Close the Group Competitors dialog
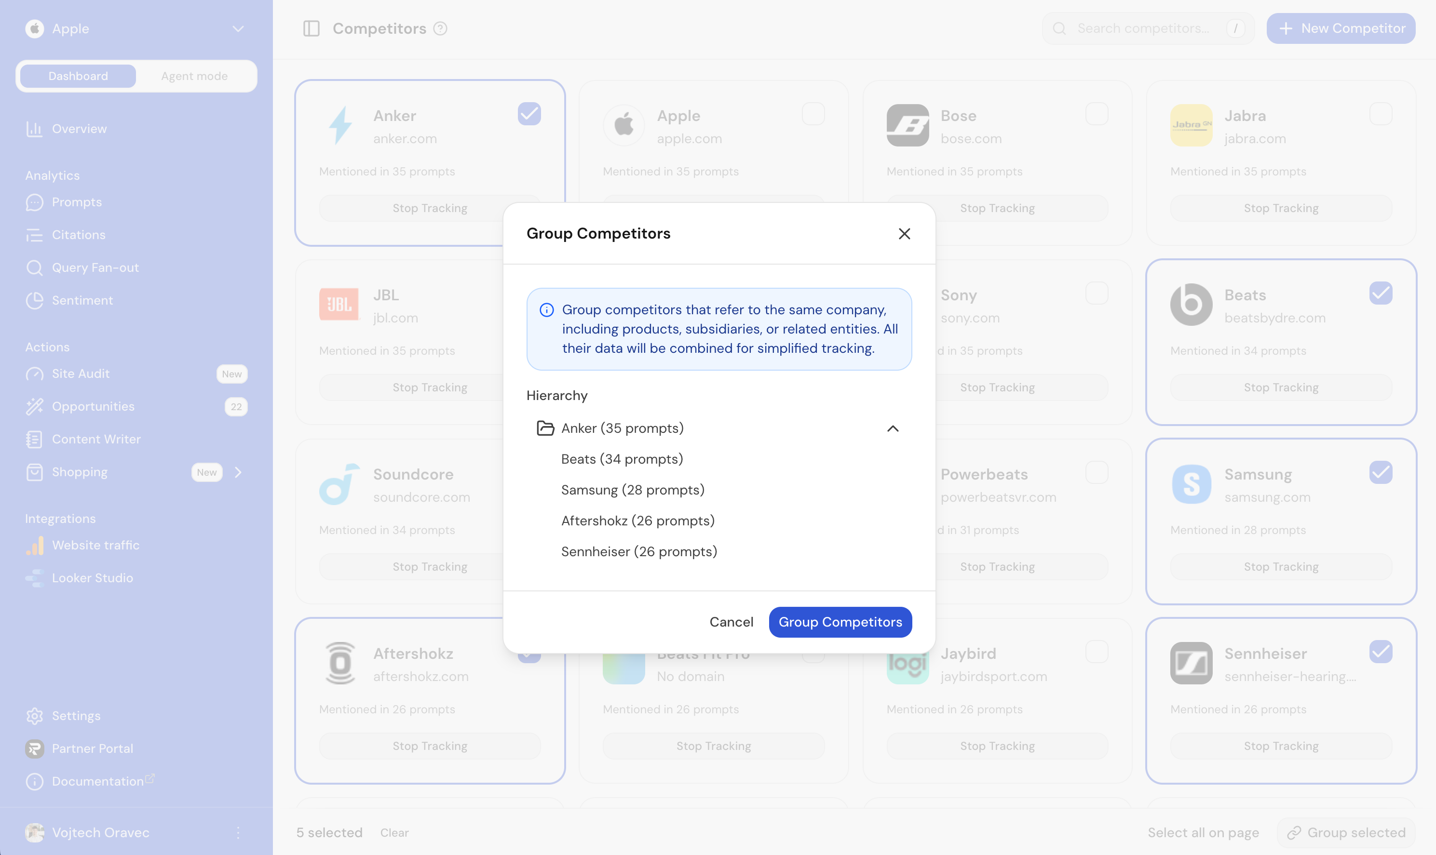This screenshot has height=855, width=1436. (x=904, y=233)
